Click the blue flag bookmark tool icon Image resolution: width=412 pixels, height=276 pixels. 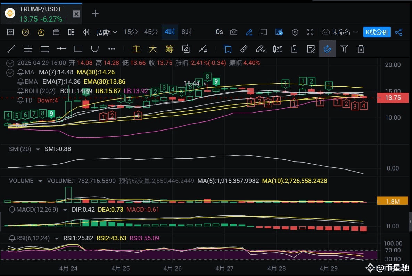228,49
